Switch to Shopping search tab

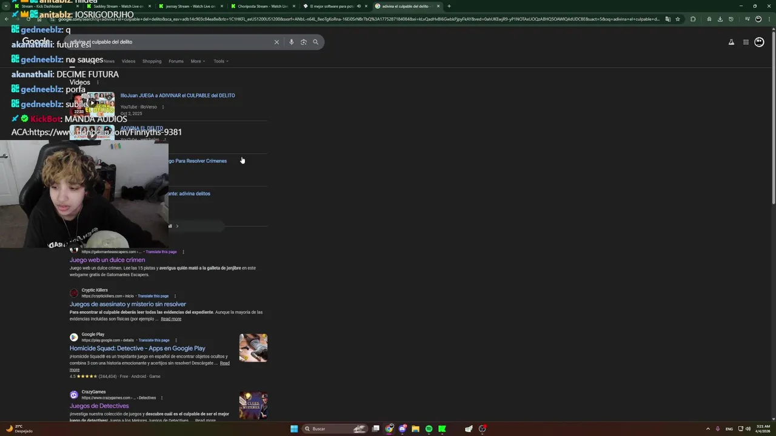coord(152,61)
